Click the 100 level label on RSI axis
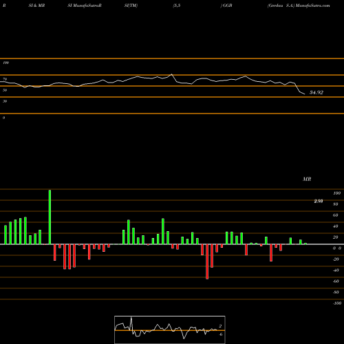 point(6,63)
